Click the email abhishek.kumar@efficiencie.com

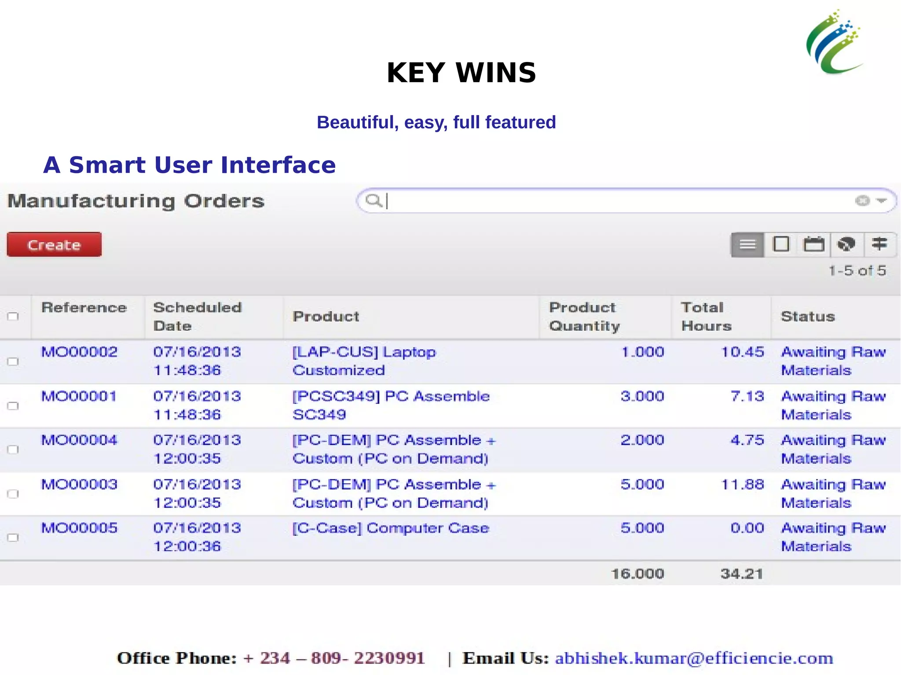click(x=694, y=658)
